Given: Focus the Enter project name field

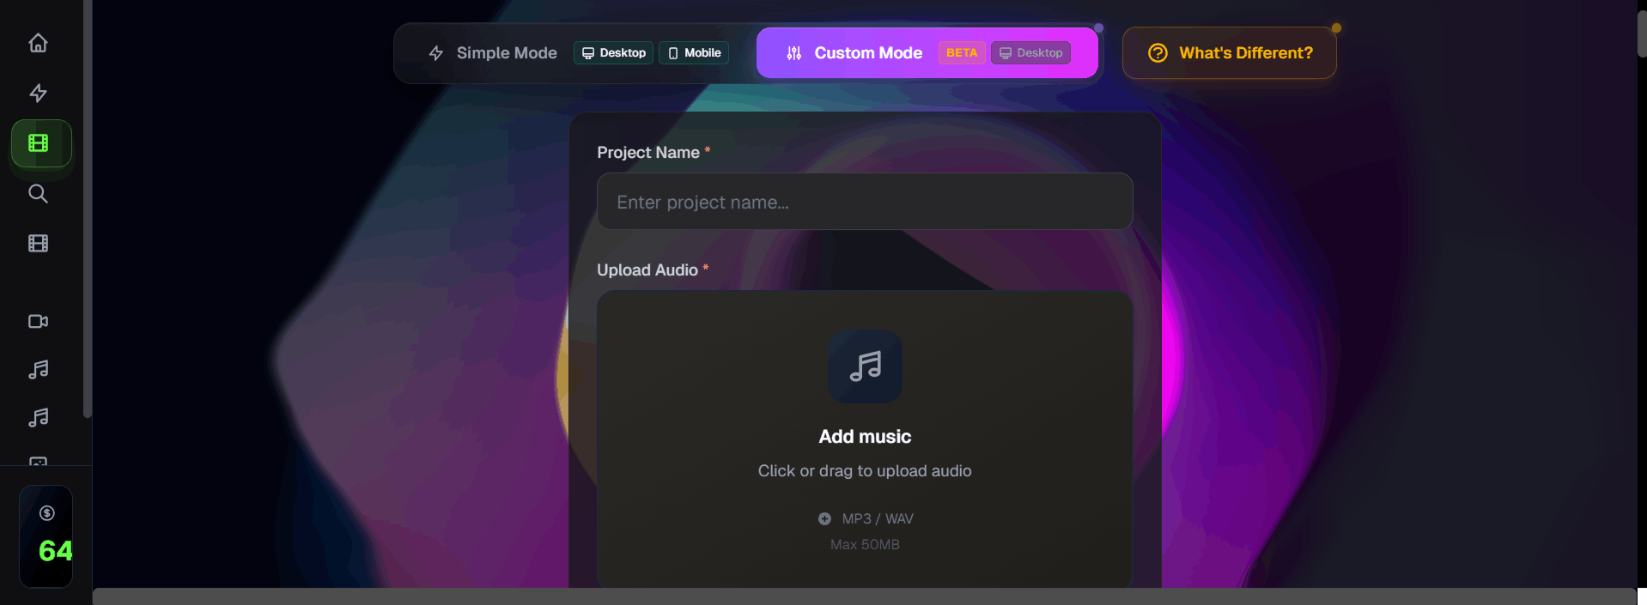Looking at the screenshot, I should 865,202.
